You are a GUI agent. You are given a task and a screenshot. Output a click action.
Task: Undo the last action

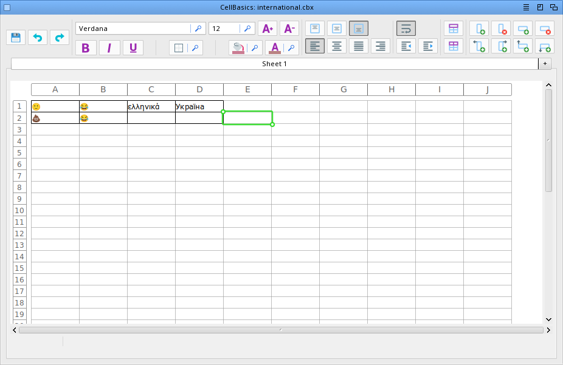[x=38, y=38]
